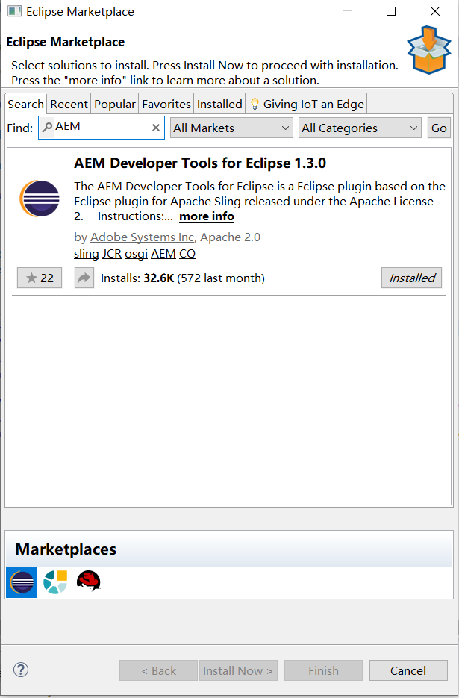
Task: Click the Marketplaces heading
Action: coord(66,549)
